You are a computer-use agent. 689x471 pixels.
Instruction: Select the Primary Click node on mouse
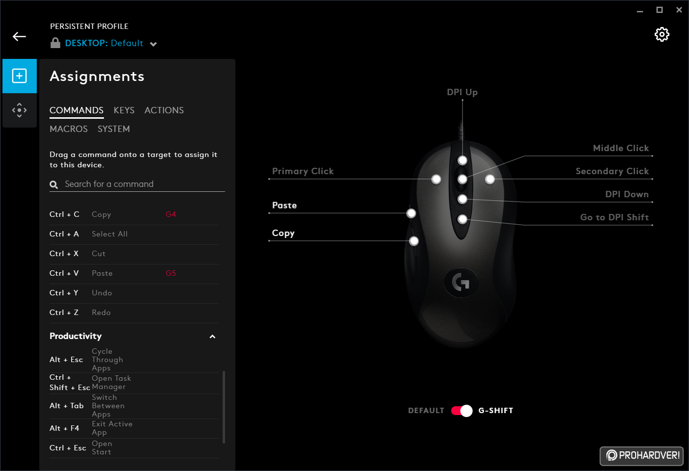436,180
